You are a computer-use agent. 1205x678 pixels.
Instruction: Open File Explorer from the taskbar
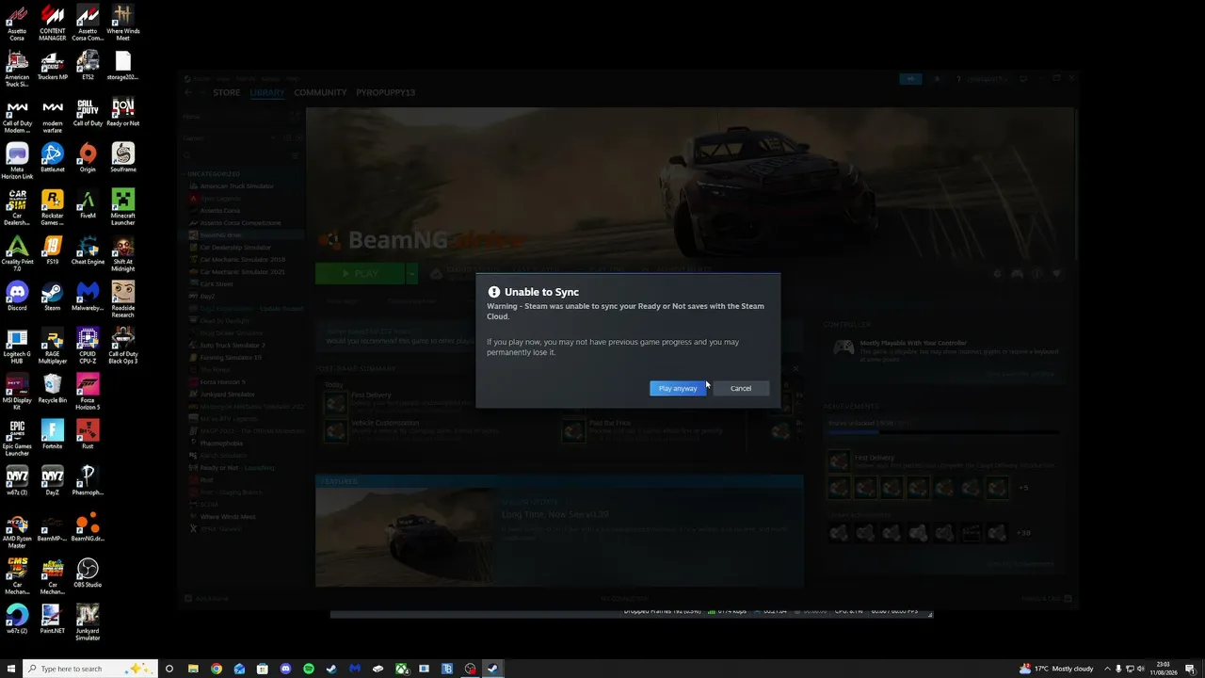coord(193,669)
